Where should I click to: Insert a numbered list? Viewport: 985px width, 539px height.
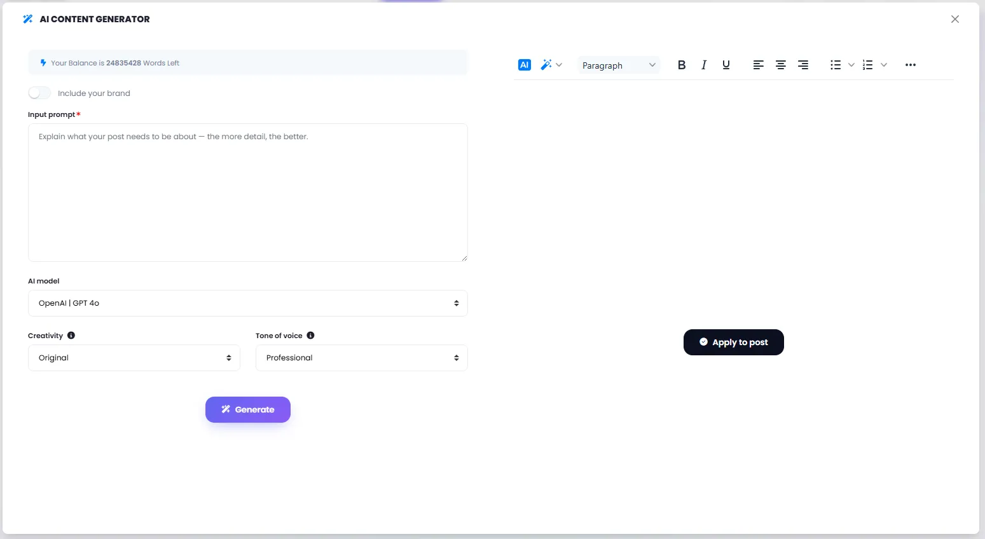click(867, 65)
